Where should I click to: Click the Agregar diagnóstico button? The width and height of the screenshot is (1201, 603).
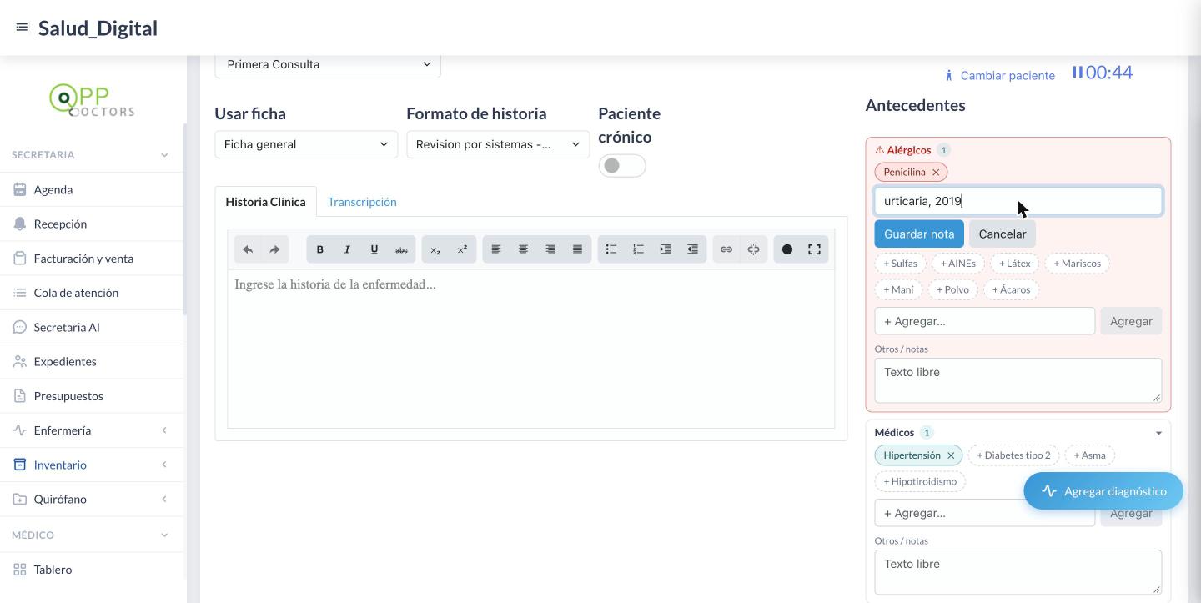(x=1103, y=491)
